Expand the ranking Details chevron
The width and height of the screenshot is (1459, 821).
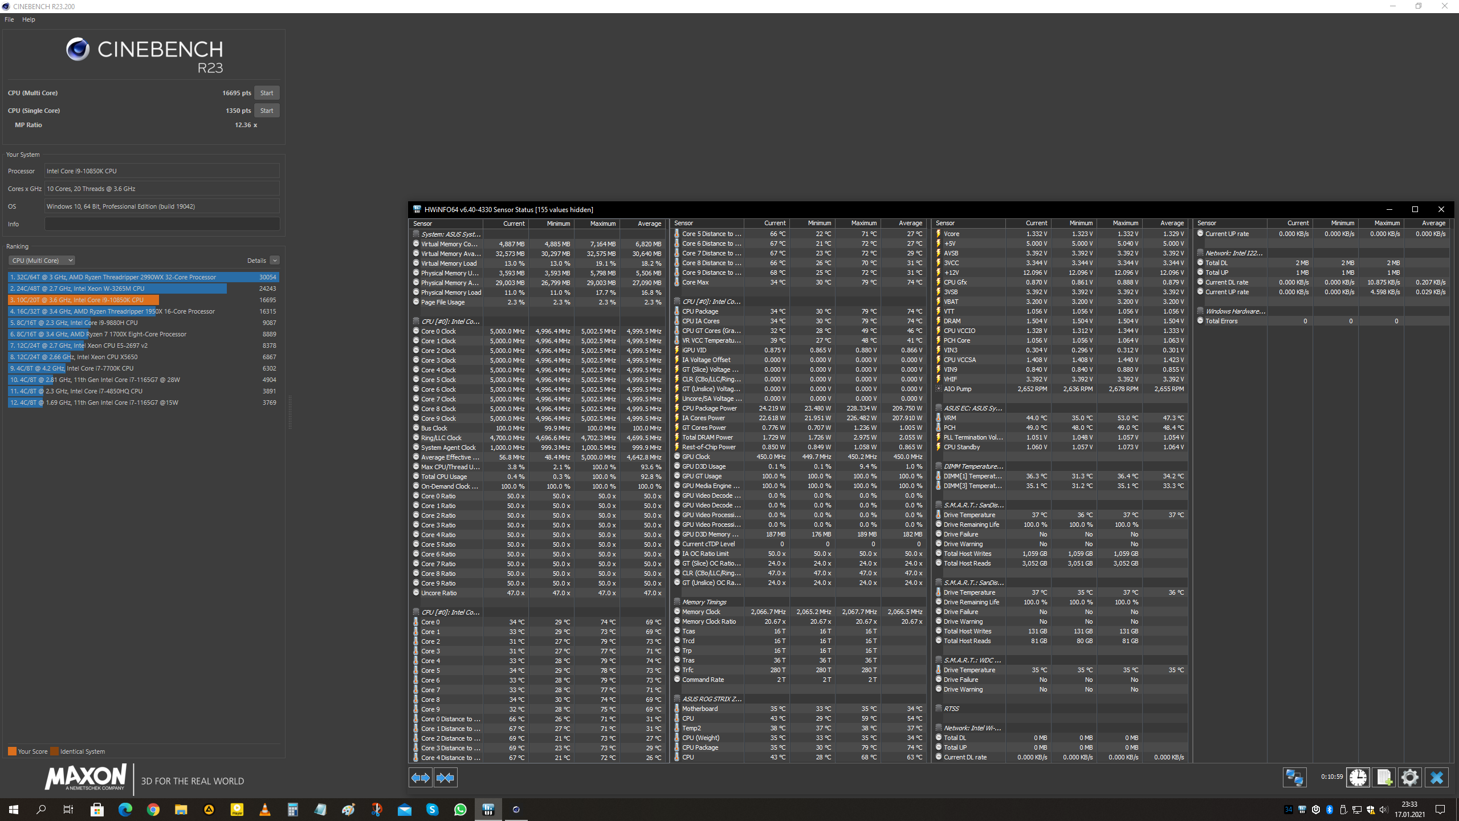click(x=275, y=261)
